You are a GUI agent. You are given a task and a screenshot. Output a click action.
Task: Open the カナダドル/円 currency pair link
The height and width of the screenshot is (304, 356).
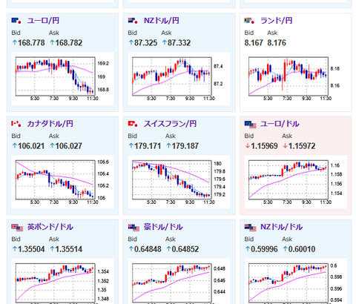(50, 124)
